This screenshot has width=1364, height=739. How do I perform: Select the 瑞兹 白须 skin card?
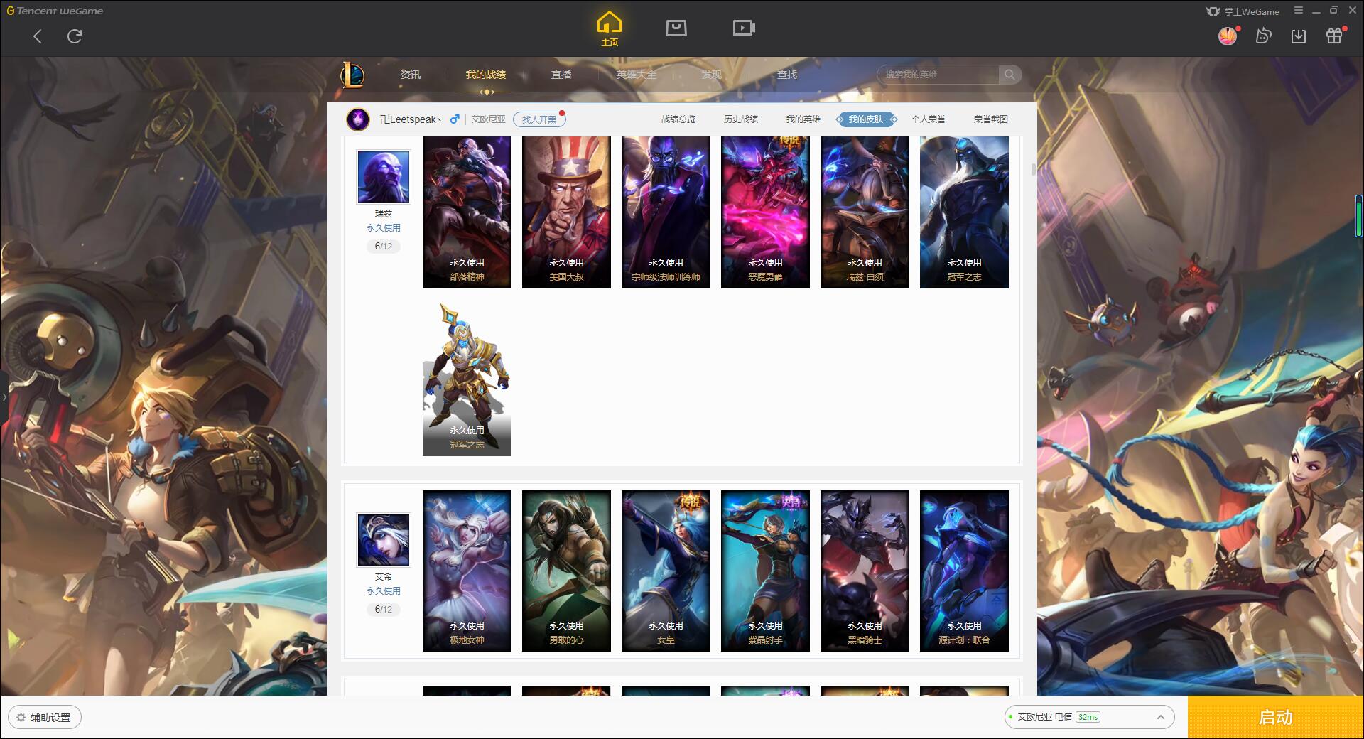coord(865,212)
